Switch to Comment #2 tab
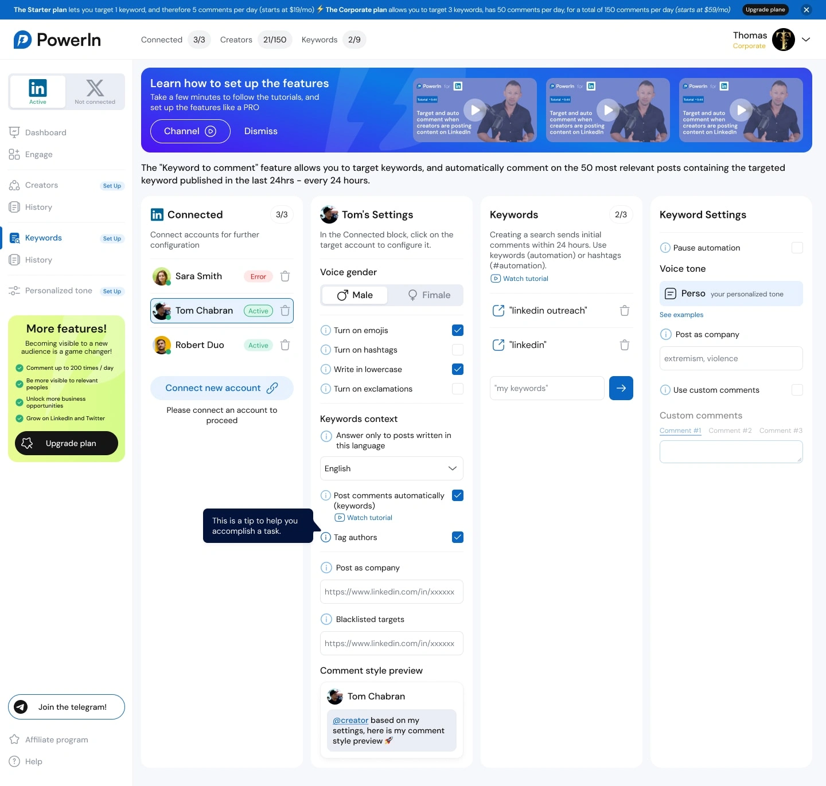This screenshot has height=786, width=826. coord(730,431)
